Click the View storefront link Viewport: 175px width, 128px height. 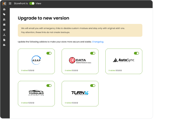click(x=38, y=3)
